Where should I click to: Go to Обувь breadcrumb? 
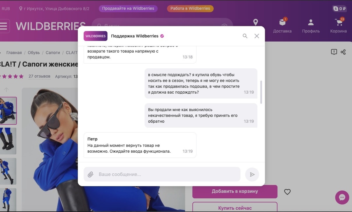(34, 53)
